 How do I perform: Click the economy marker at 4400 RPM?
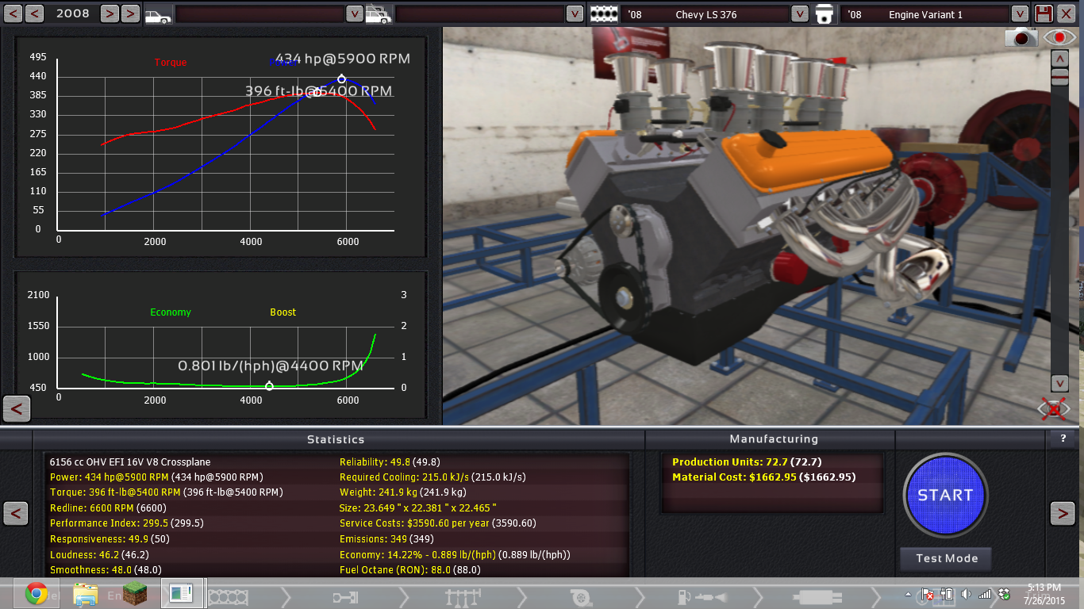click(x=269, y=386)
